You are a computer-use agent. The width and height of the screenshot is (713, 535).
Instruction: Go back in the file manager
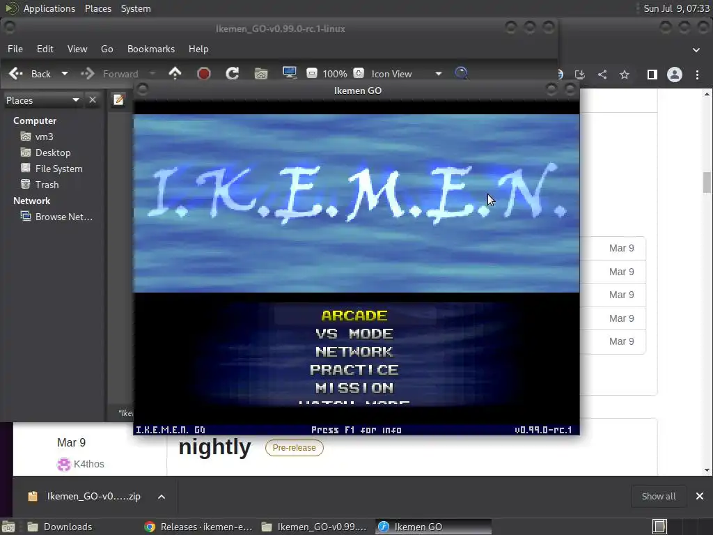(29, 74)
